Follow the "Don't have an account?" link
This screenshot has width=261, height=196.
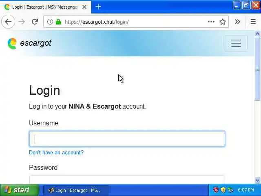56,152
